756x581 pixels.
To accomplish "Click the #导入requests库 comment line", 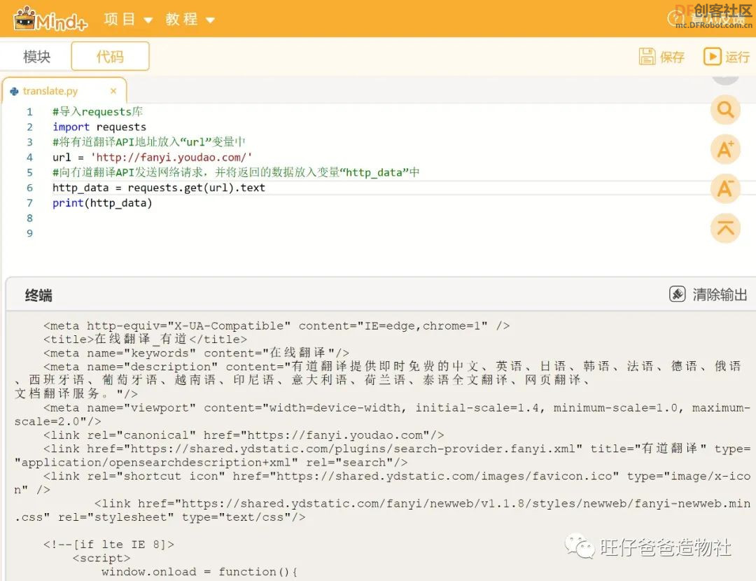I will click(97, 112).
